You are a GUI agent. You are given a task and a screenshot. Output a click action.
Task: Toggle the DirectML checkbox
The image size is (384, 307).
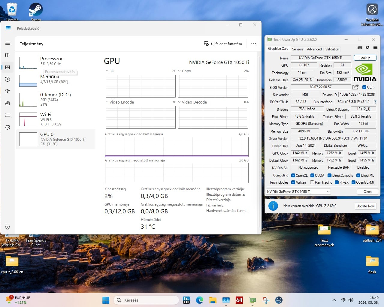(358, 176)
